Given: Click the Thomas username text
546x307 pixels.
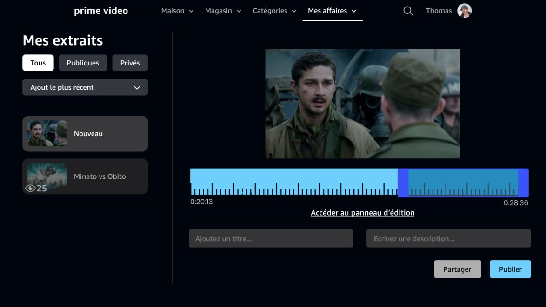Looking at the screenshot, I should pos(439,11).
